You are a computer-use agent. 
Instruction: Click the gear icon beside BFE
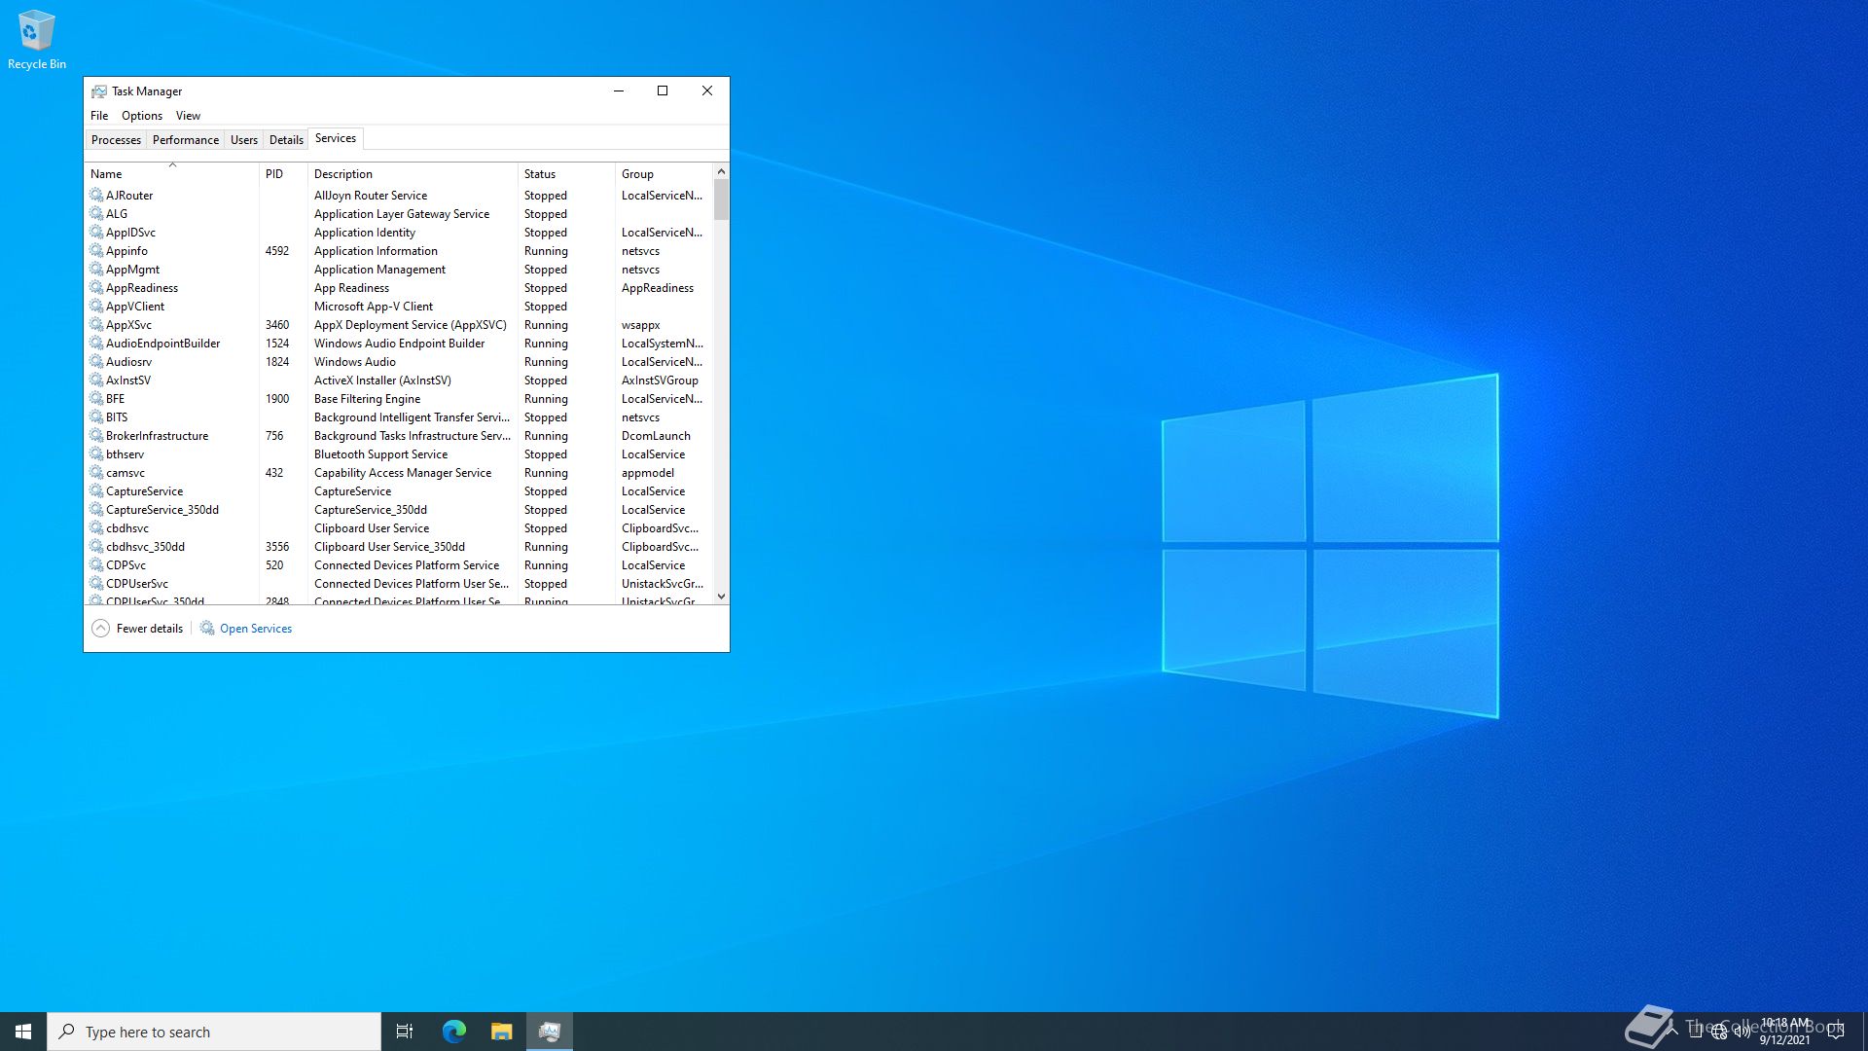96,399
